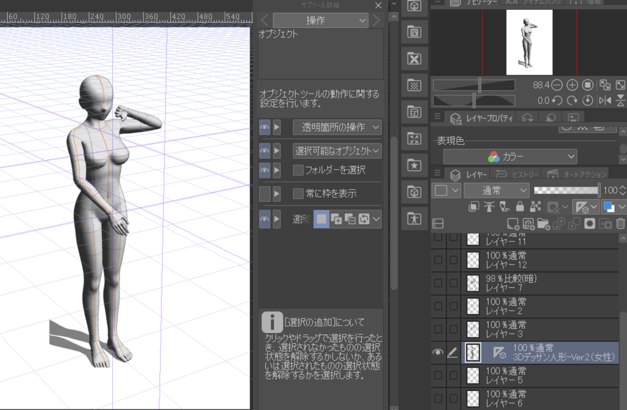Flip the canvas horizontally in Navigator
This screenshot has height=410, width=627.
[605, 101]
